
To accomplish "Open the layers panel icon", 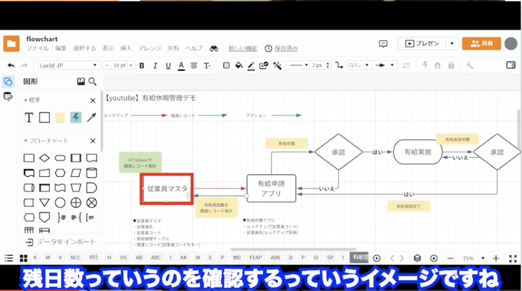I will pyautogui.click(x=417, y=258).
